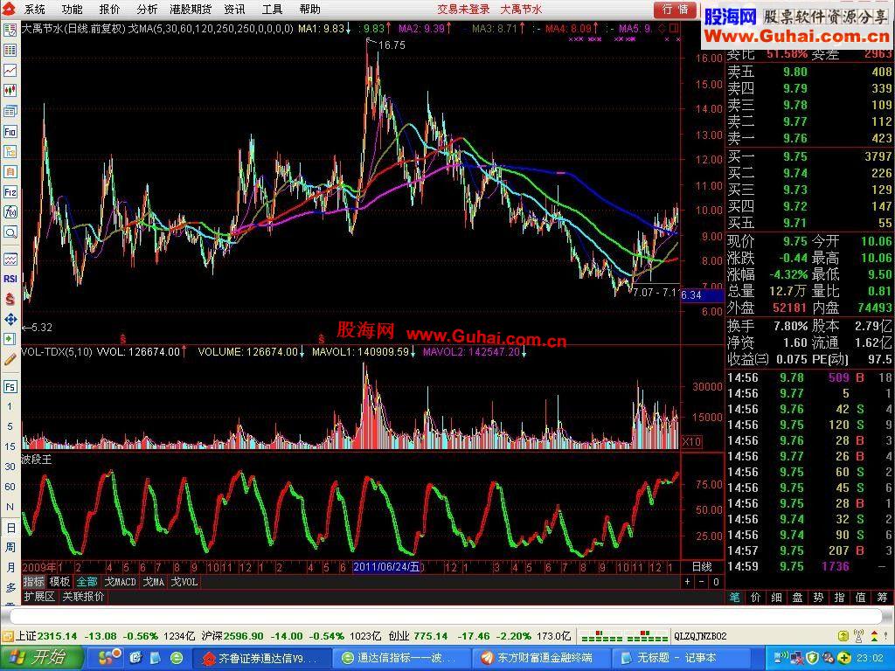Select the 5-minute period button
The height and width of the screenshot is (671, 895).
coord(10,426)
